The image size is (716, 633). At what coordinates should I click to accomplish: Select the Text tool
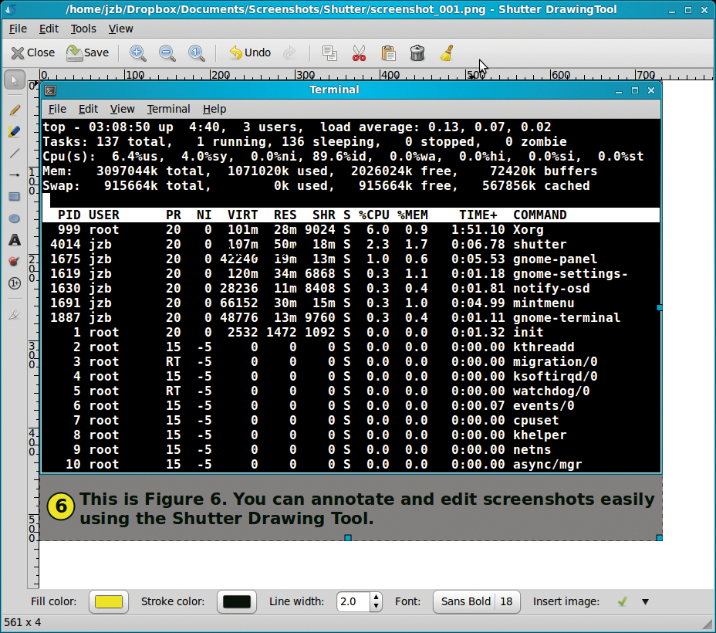15,240
